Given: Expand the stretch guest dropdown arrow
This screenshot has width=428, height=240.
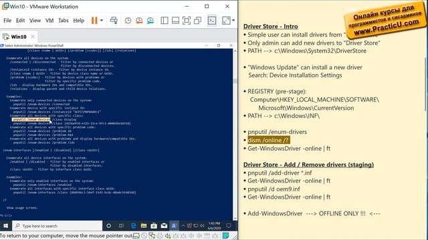Looking at the screenshot, I should (x=233, y=21).
